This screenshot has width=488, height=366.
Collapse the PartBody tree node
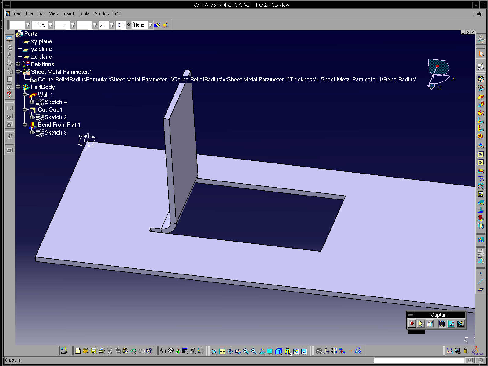point(19,87)
